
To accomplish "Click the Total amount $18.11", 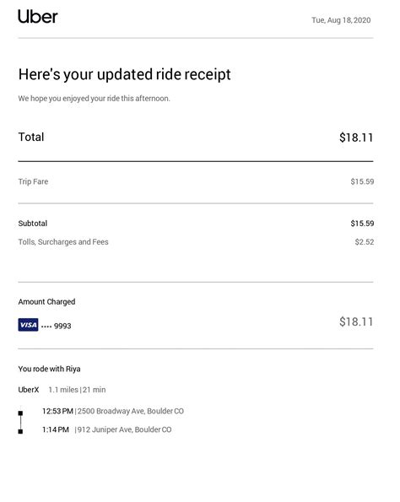I will coord(356,138).
